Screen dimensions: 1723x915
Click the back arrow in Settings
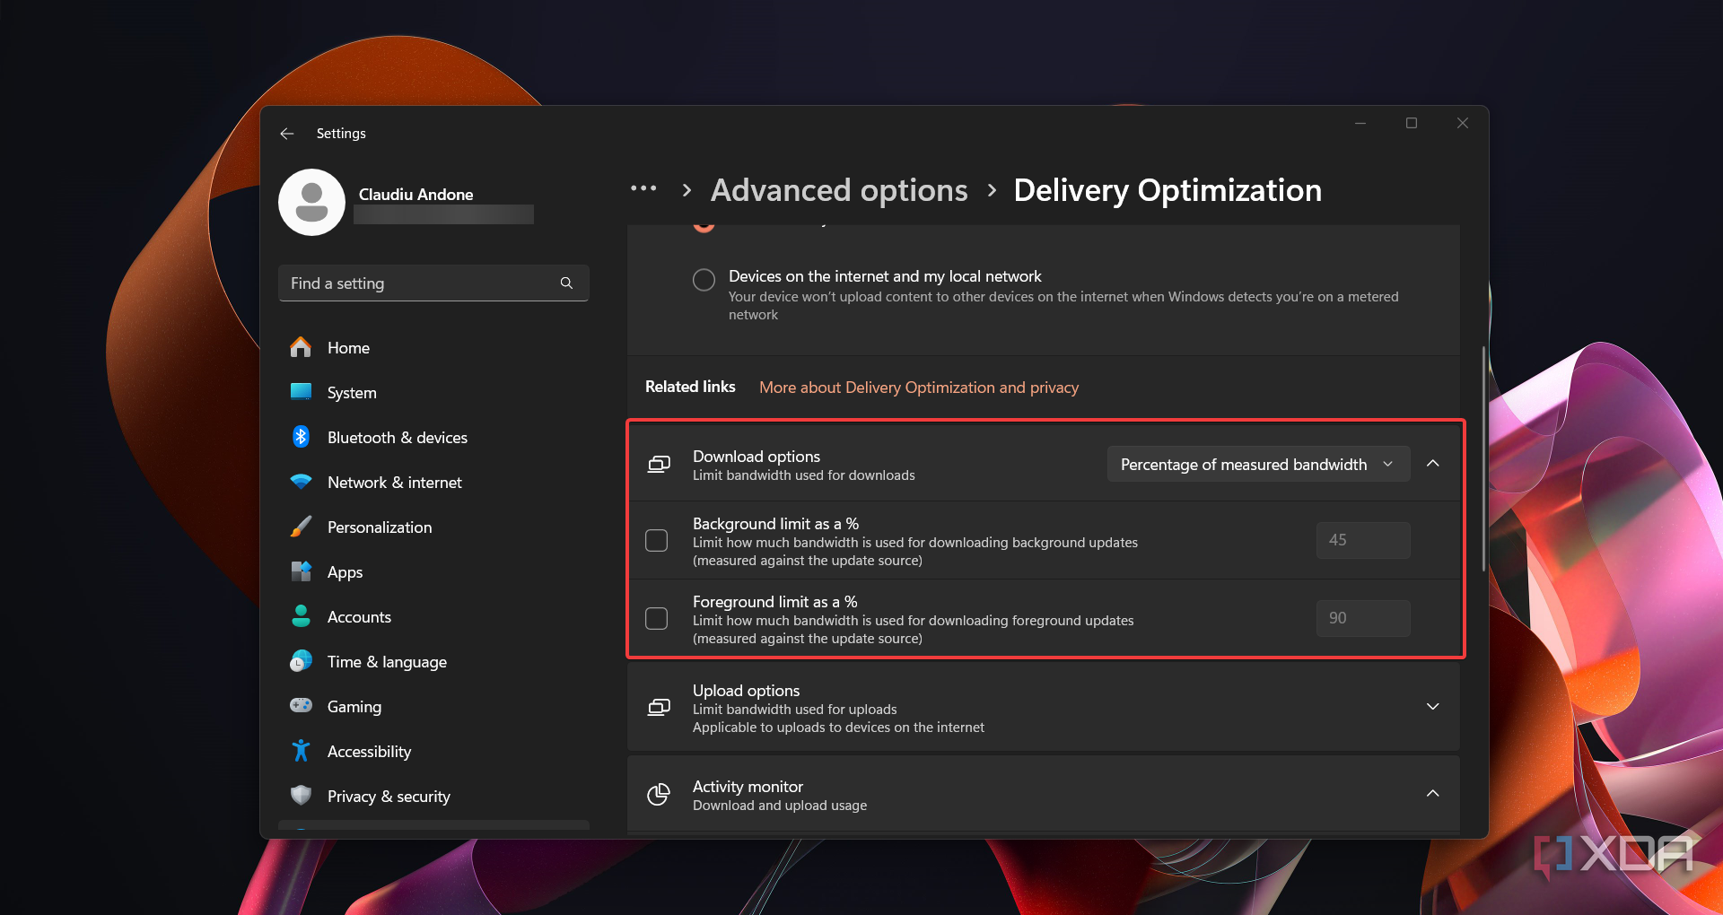tap(287, 134)
